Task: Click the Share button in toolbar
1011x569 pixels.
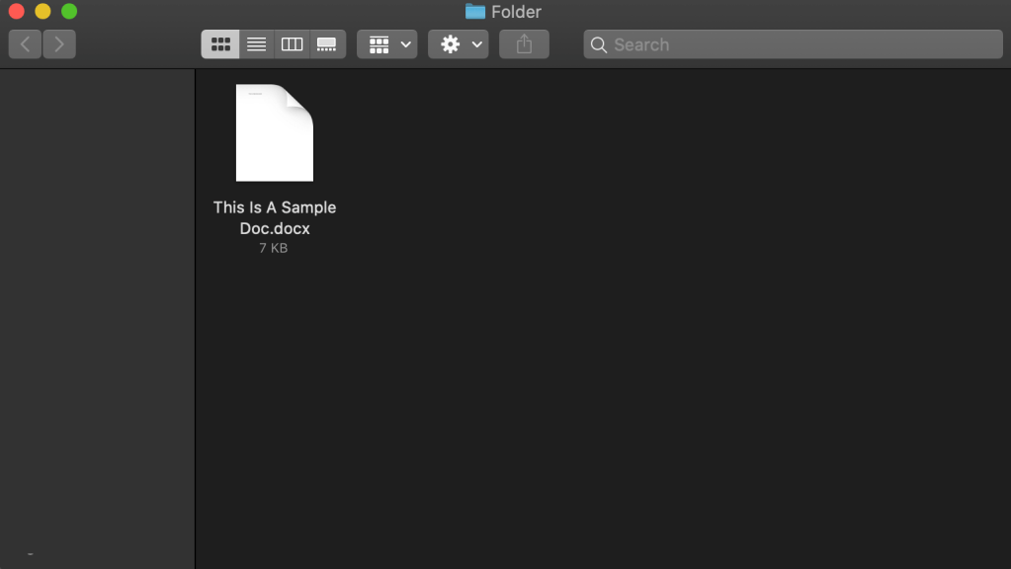Action: tap(524, 44)
